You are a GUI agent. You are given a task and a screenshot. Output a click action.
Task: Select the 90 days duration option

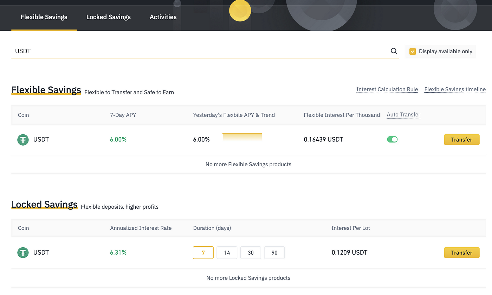pos(274,253)
